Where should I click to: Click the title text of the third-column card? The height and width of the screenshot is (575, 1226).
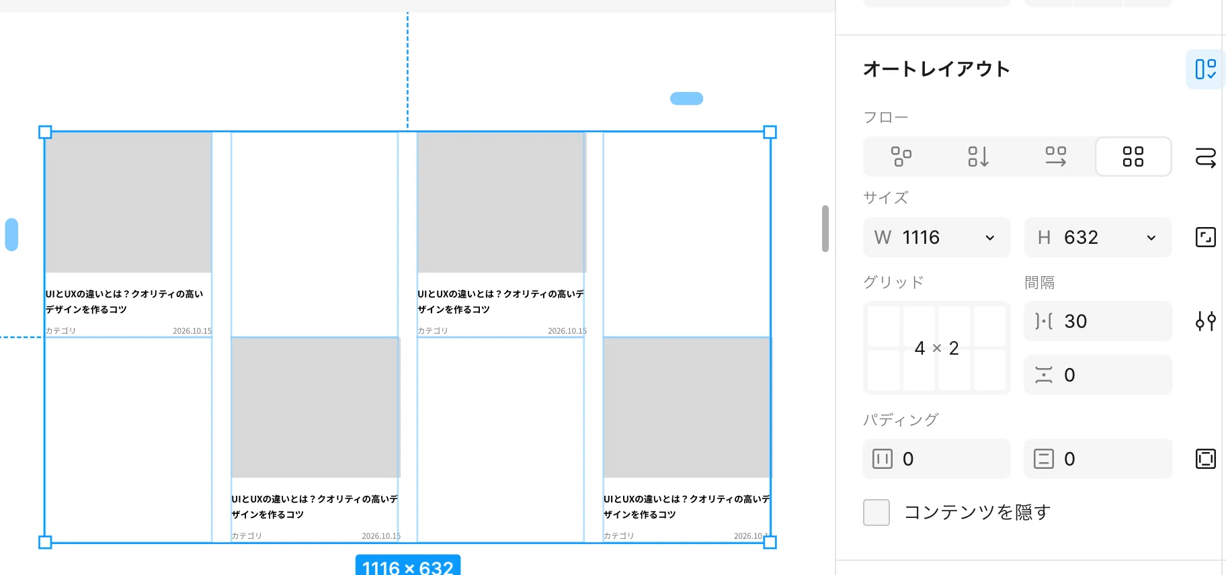pos(501,302)
